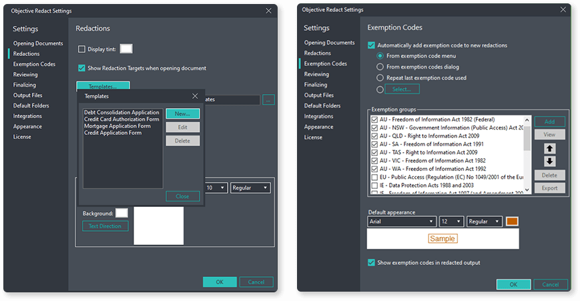Viewport: 580px width, 301px height.
Task: Select Mortgage Application Form template
Action: [x=117, y=126]
